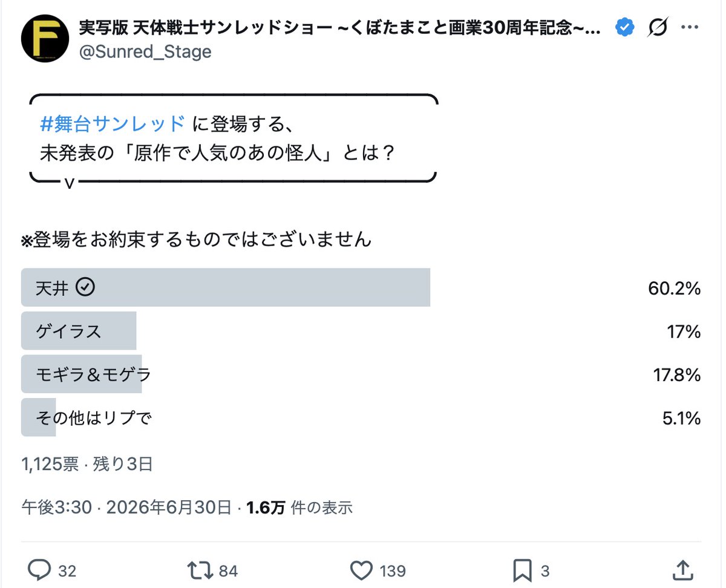Click the 1,125票 vote count text
The width and height of the screenshot is (726, 588).
pyautogui.click(x=50, y=464)
